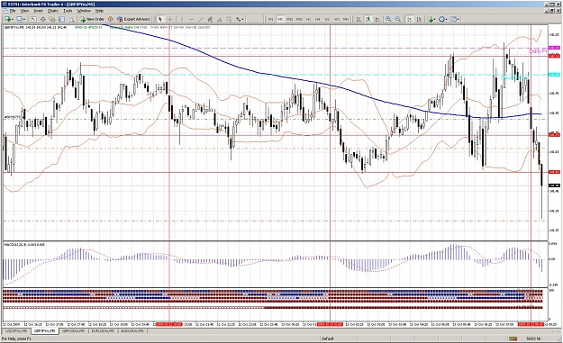Open the View menu

24,11
